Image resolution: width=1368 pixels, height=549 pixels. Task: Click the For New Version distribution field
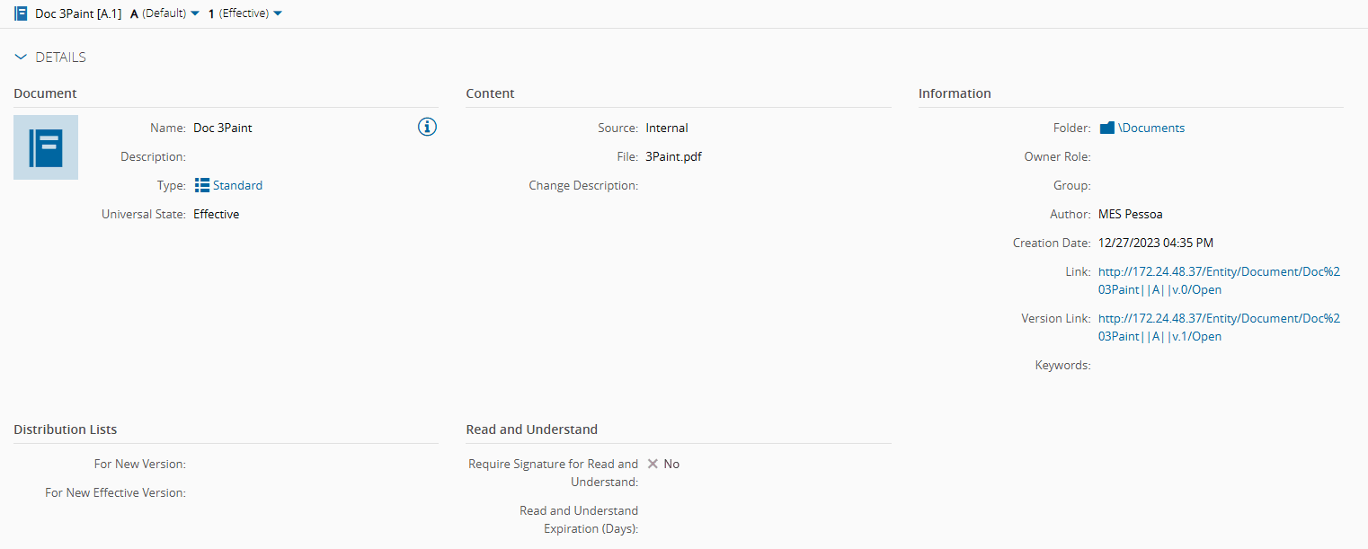pyautogui.click(x=252, y=464)
